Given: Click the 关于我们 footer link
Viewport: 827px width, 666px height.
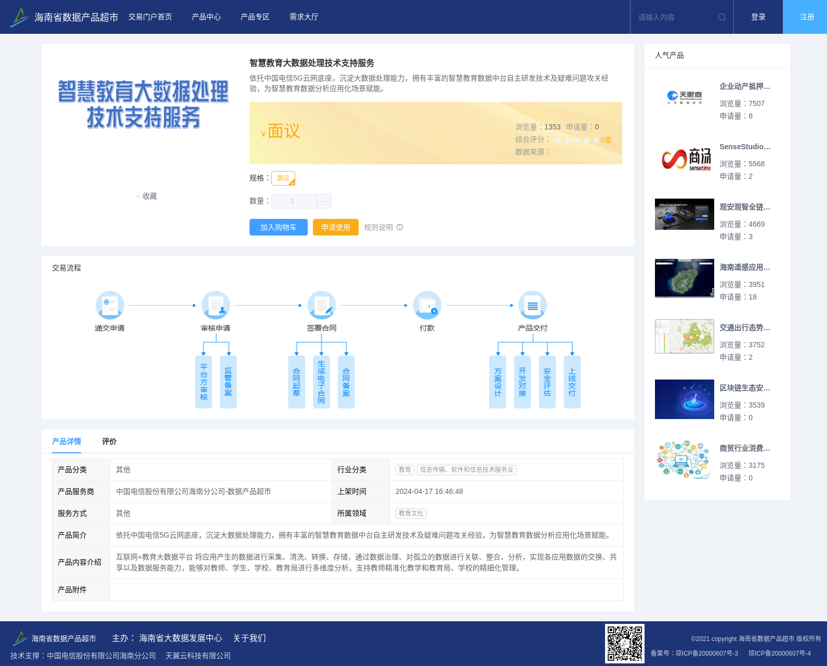Looking at the screenshot, I should pos(250,638).
